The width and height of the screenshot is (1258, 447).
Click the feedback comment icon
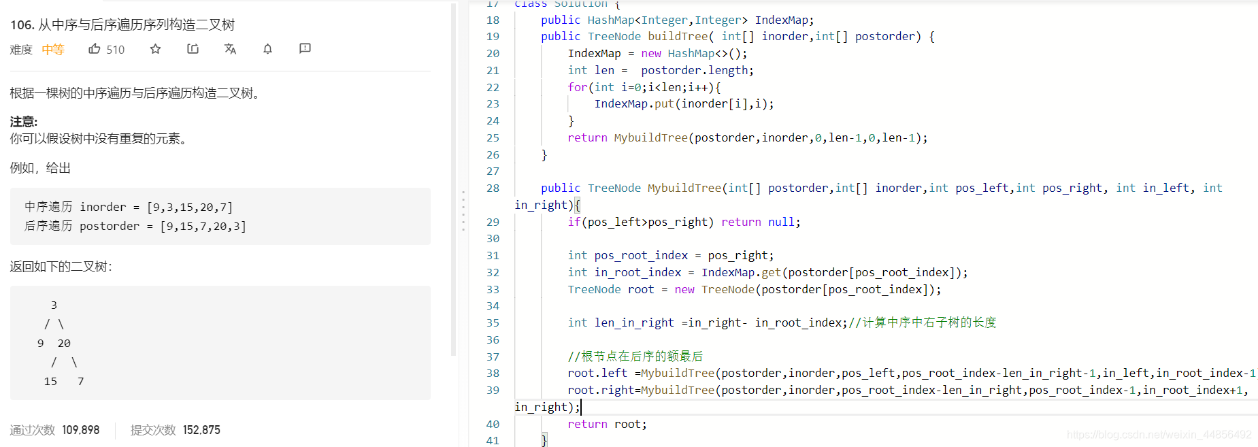coord(305,49)
